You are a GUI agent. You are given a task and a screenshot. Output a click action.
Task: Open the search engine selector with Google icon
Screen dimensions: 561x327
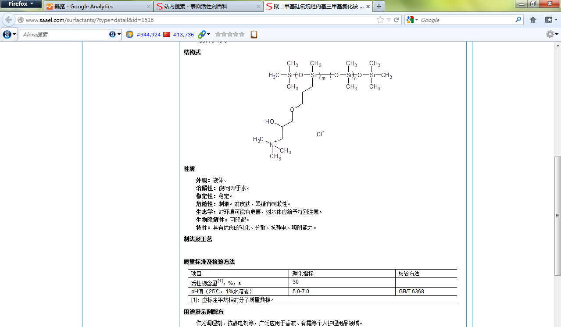click(x=412, y=20)
